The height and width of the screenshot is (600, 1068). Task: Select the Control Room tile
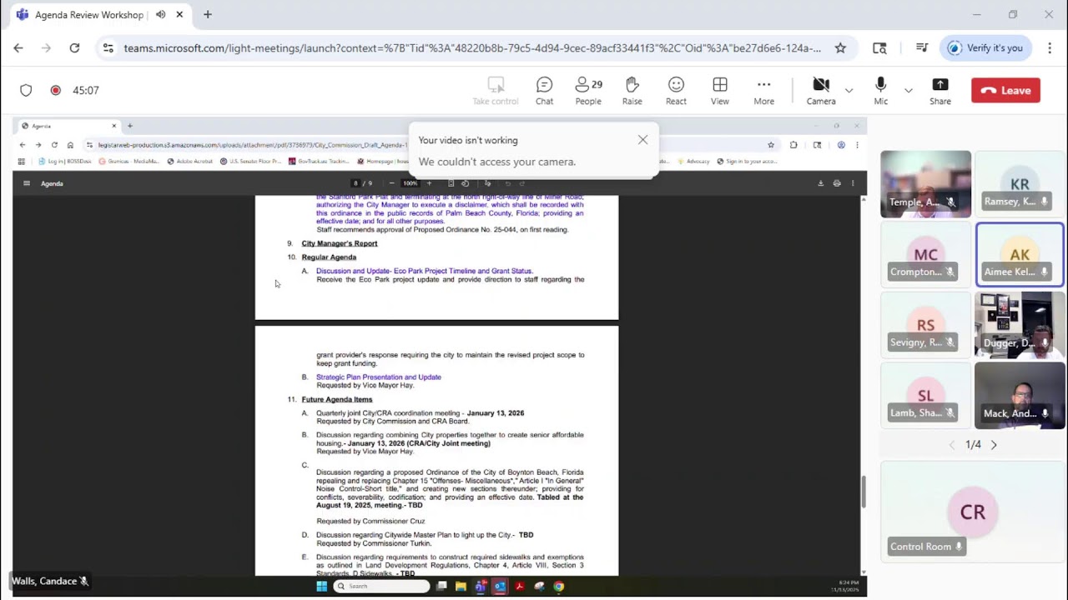pyautogui.click(x=973, y=512)
